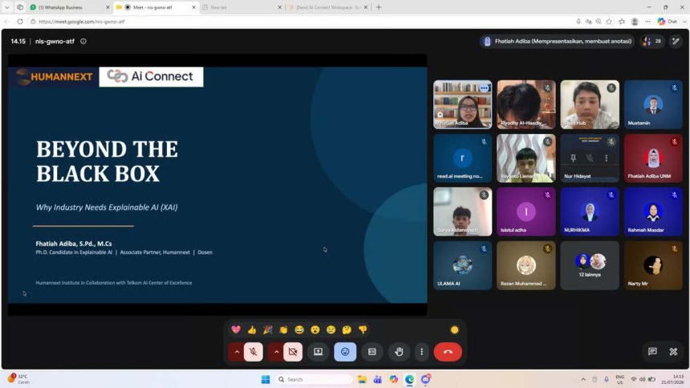Open the captions button in call bar
This screenshot has height=388, width=690.
[x=371, y=352]
